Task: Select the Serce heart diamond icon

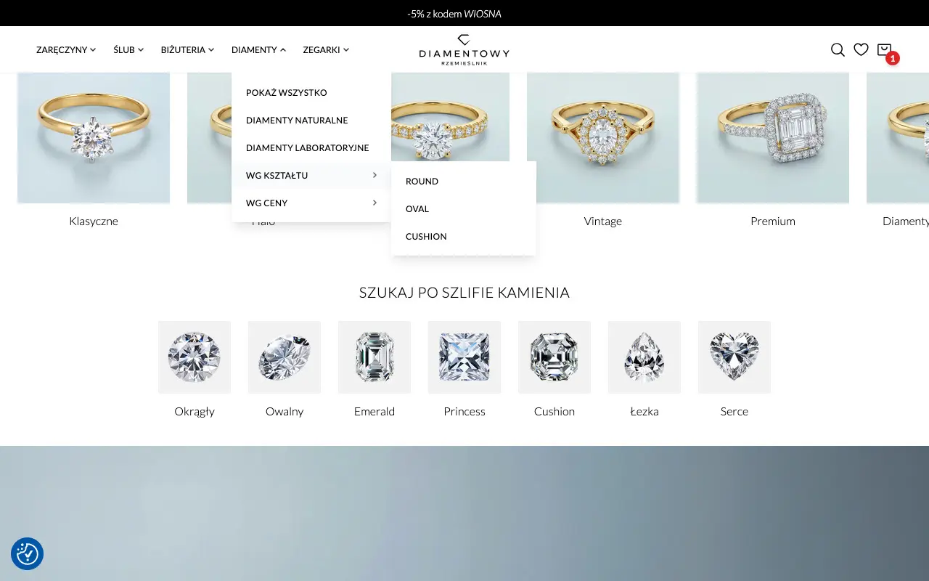Action: 734,357
